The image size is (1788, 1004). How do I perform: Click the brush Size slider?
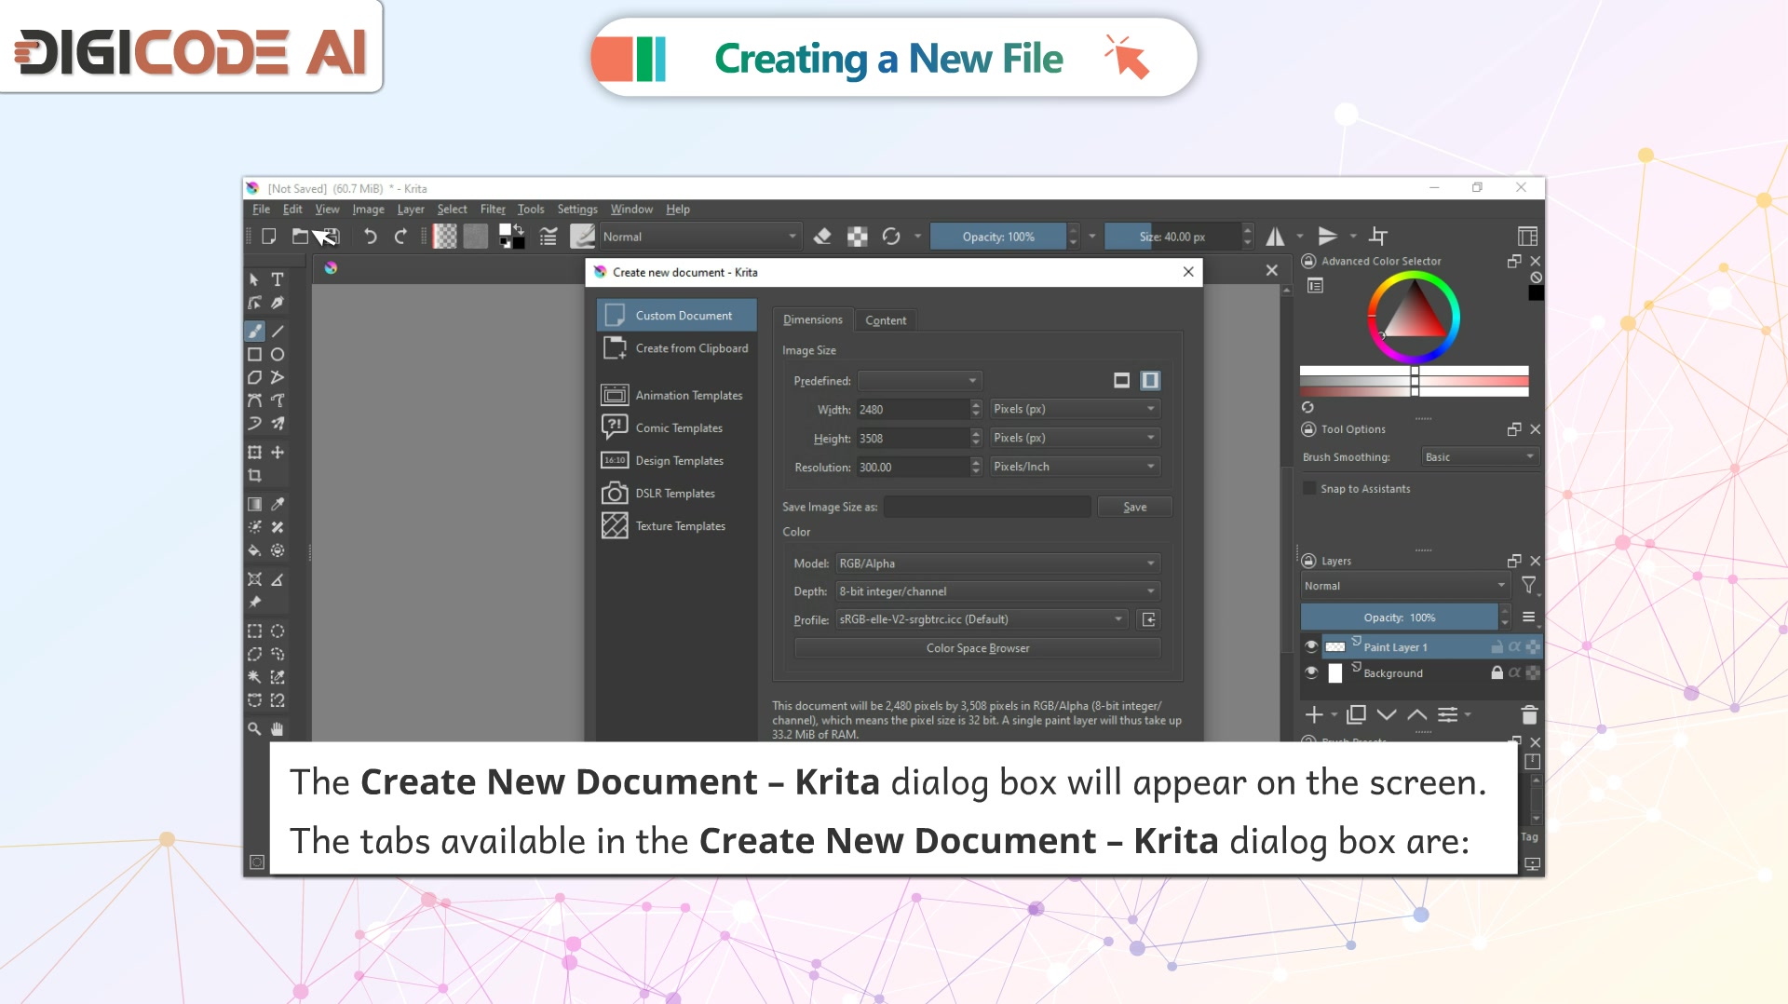(x=1173, y=237)
